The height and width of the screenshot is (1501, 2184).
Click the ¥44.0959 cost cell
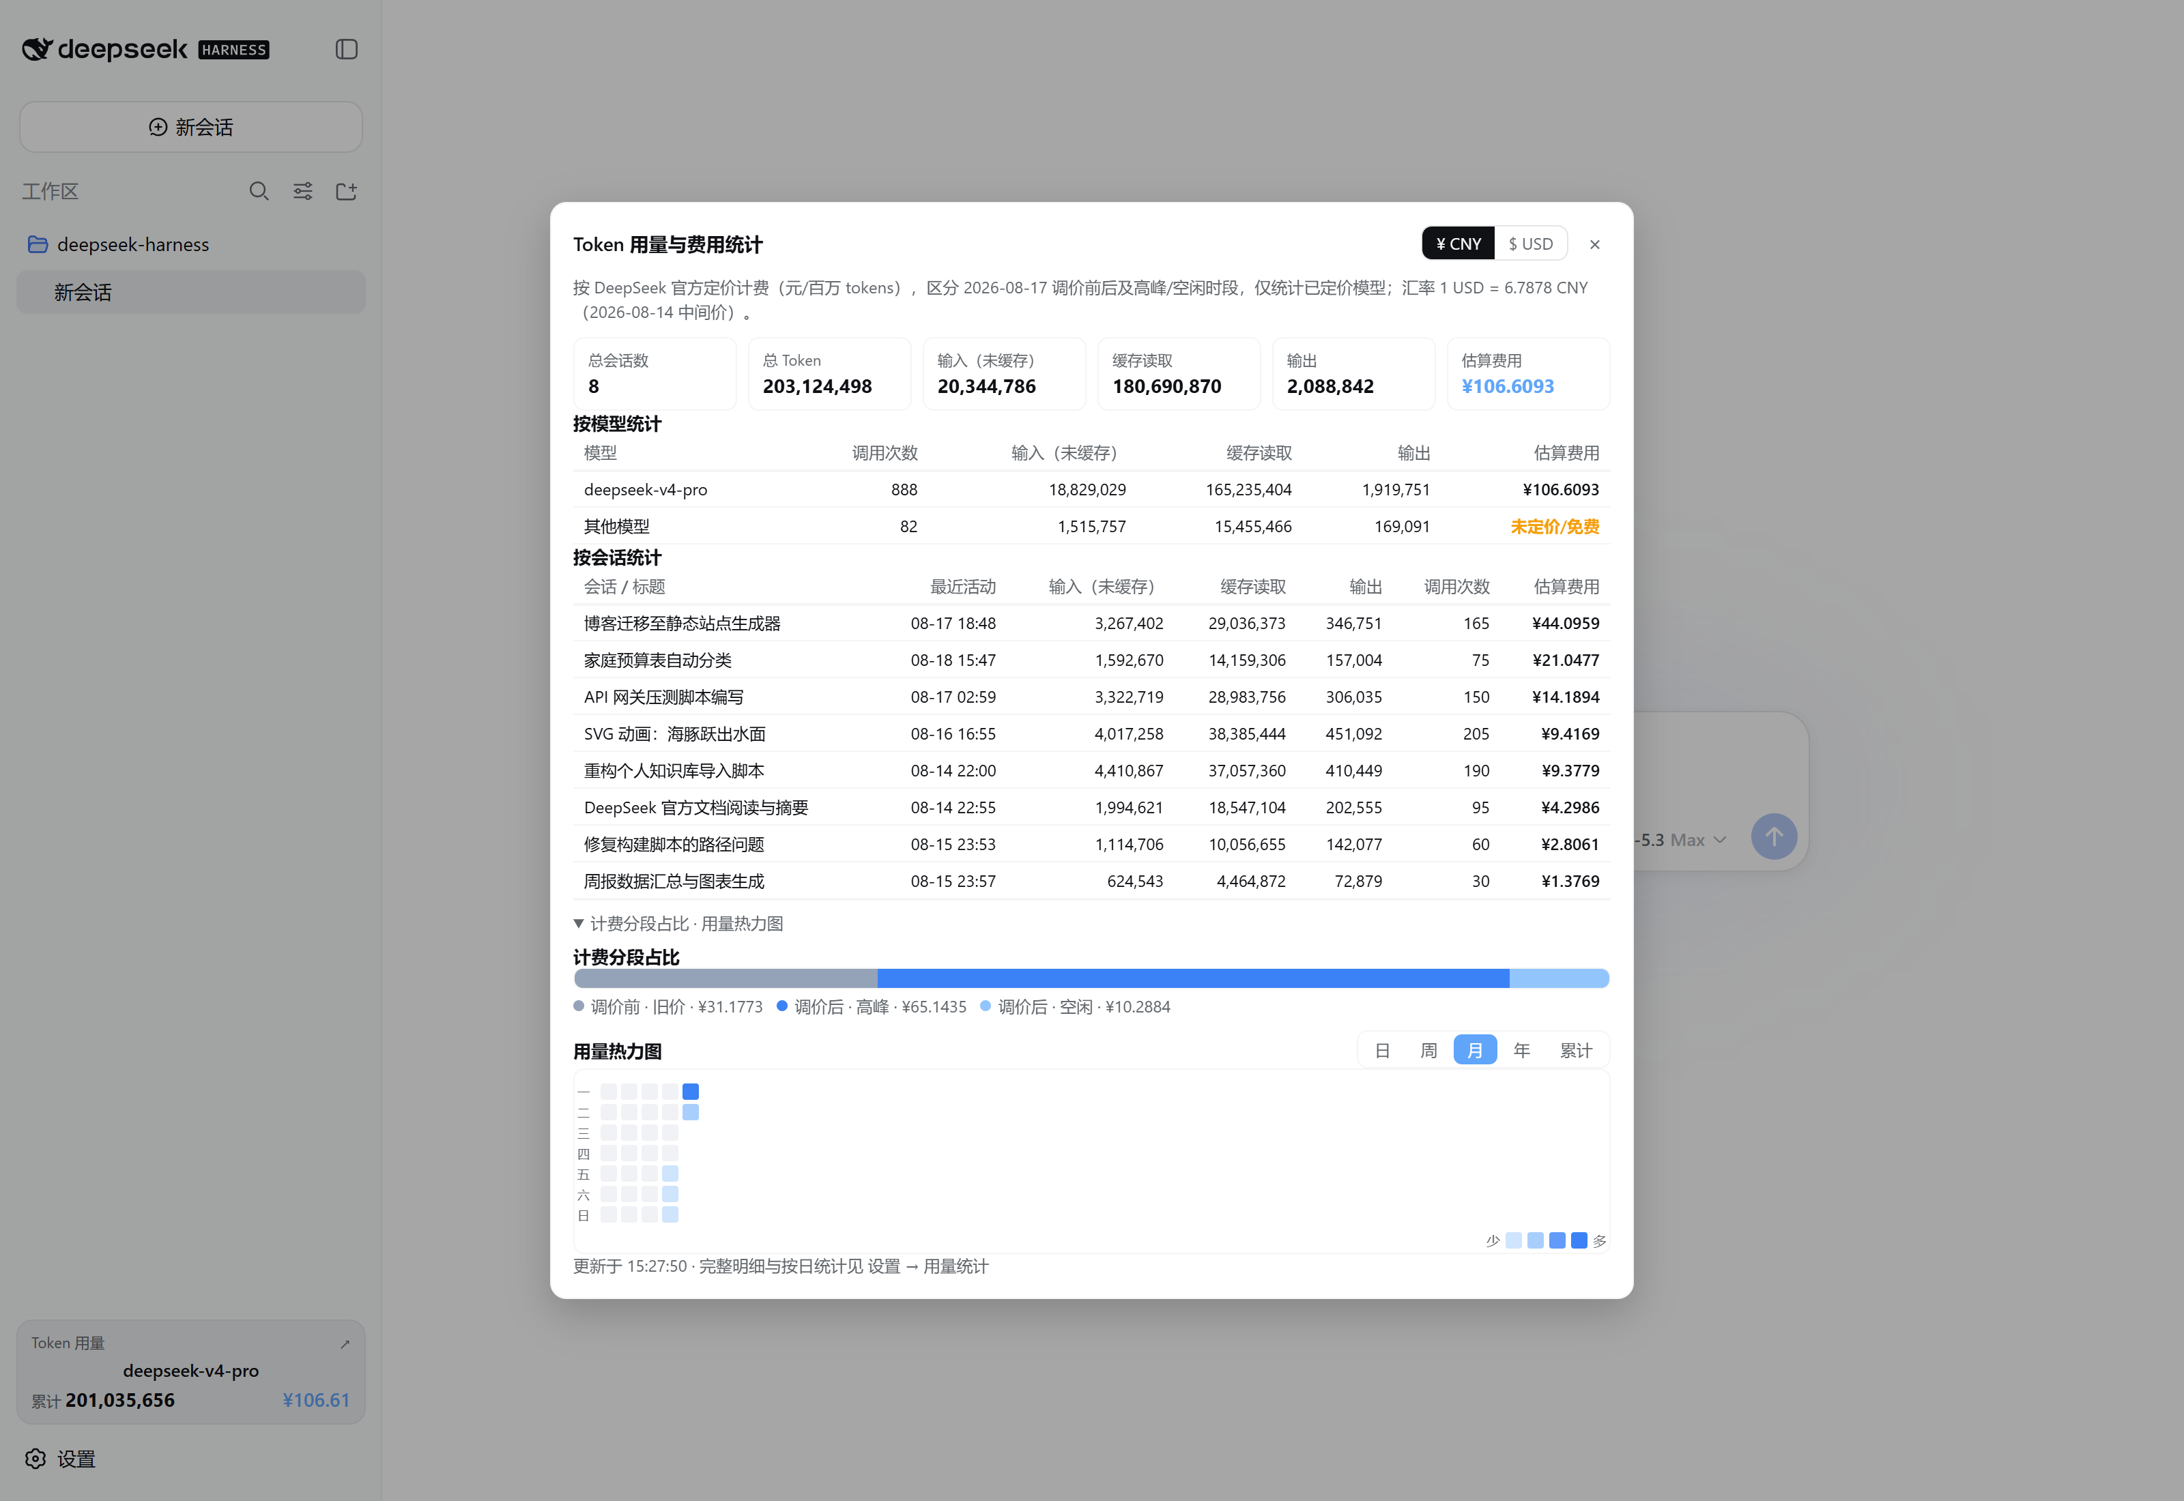coord(1565,624)
